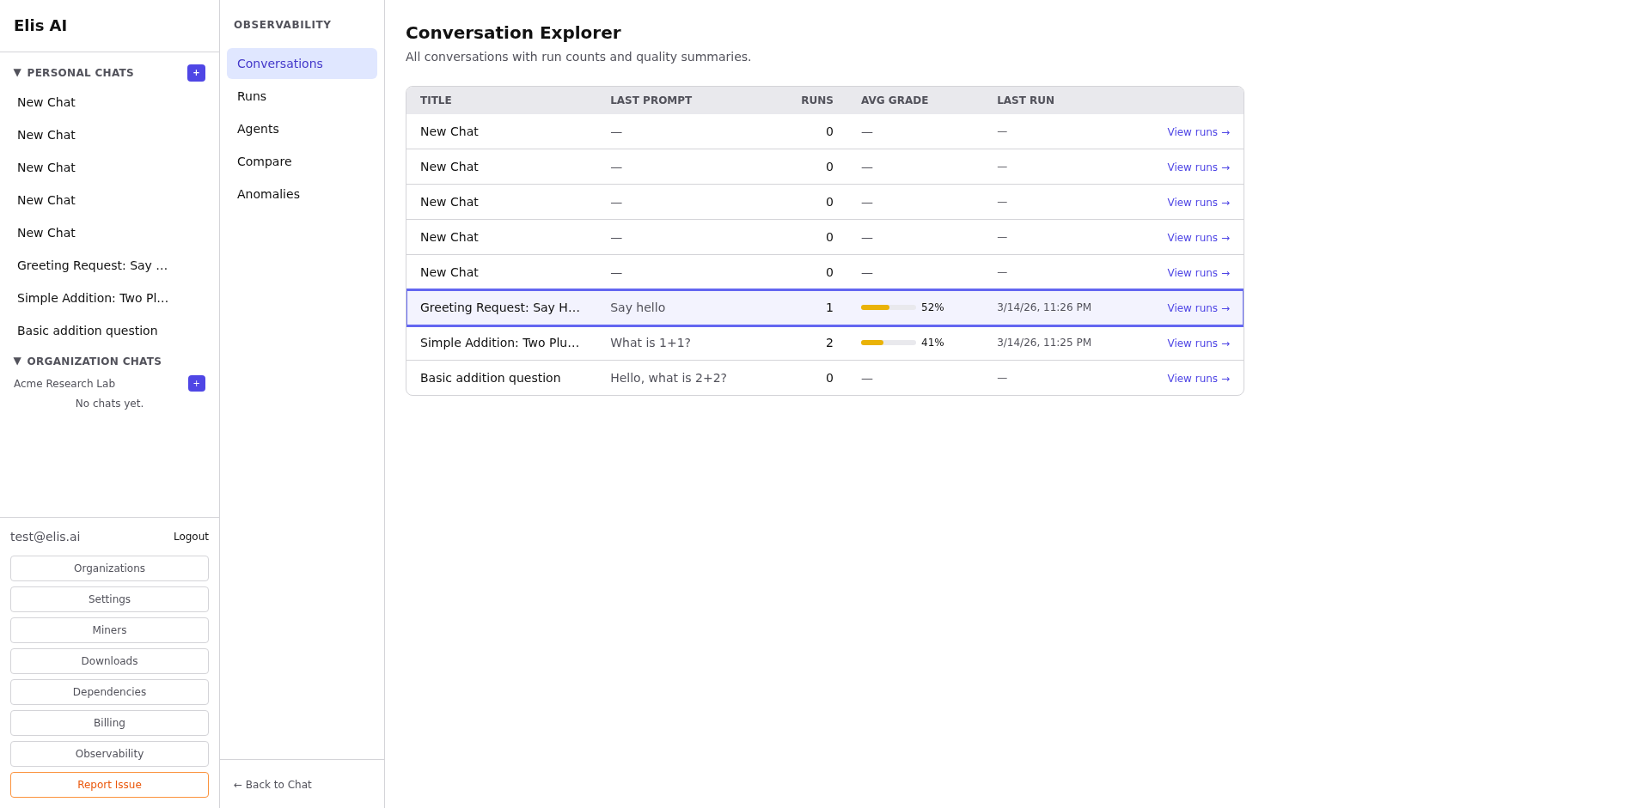Go back to chat
Screen dimensions: 1650x808
click(272, 785)
